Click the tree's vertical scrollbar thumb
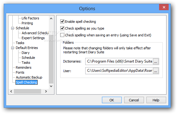 51,59
